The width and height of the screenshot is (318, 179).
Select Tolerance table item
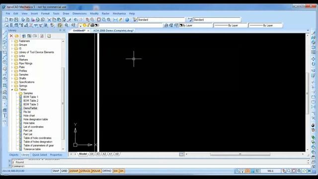(x=32, y=149)
